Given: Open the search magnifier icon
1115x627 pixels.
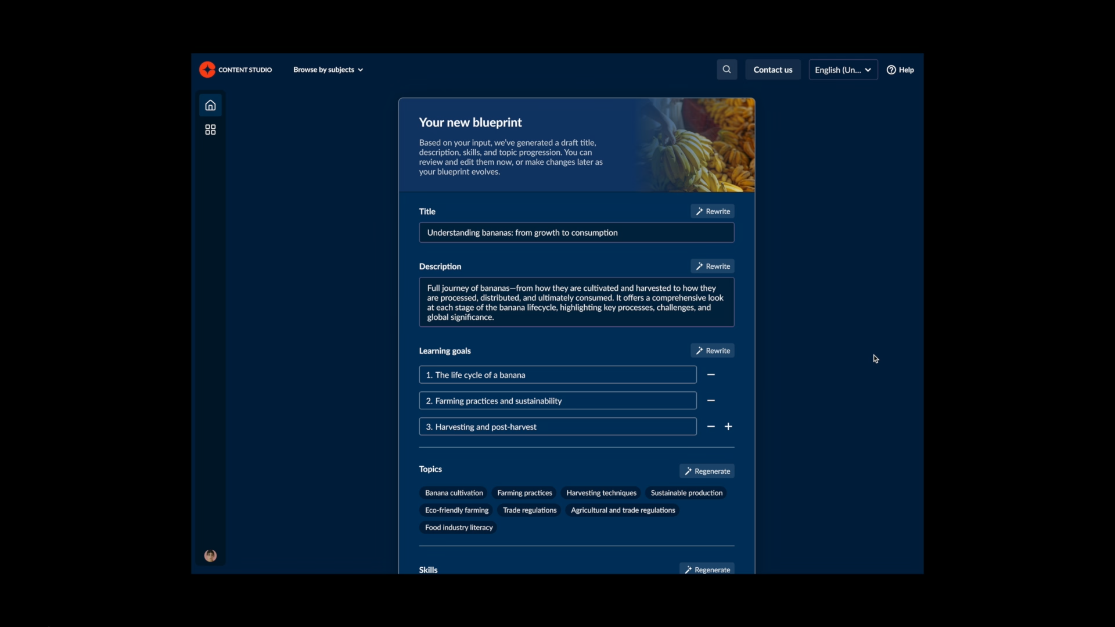Looking at the screenshot, I should point(726,70).
